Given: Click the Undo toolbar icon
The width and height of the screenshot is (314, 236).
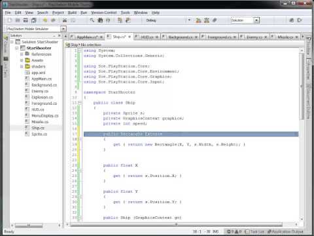Looking at the screenshot, I should pyautogui.click(x=45, y=20).
